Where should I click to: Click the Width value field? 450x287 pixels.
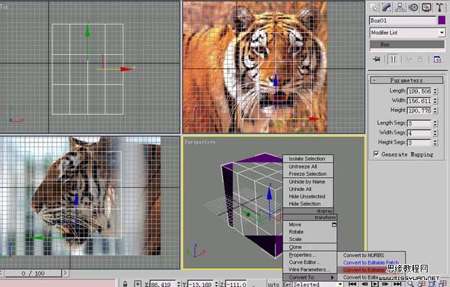[x=419, y=101]
